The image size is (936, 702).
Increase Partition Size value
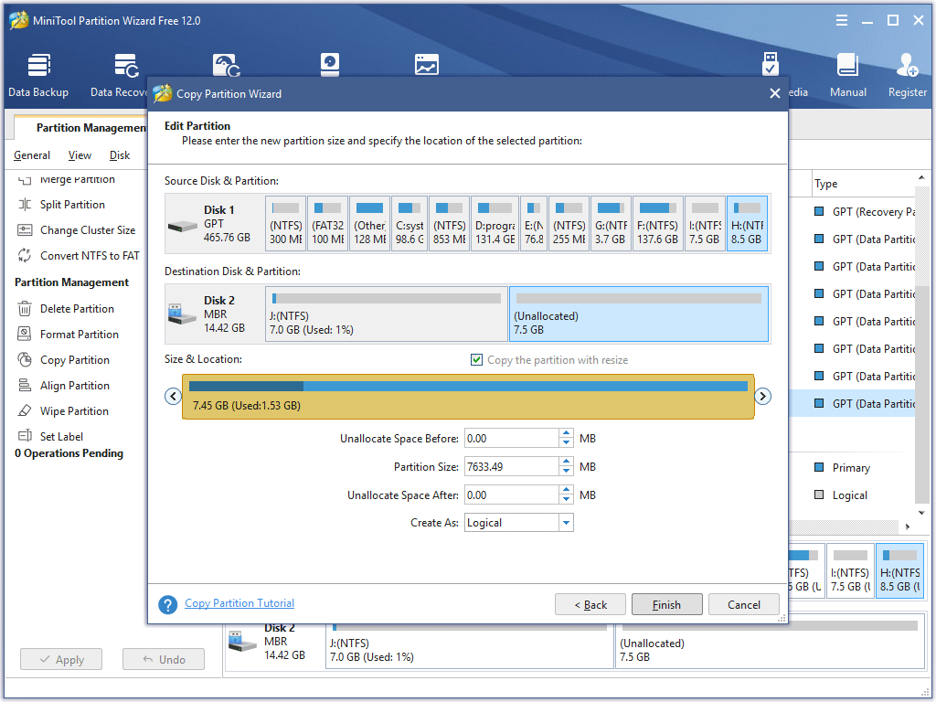pos(567,462)
